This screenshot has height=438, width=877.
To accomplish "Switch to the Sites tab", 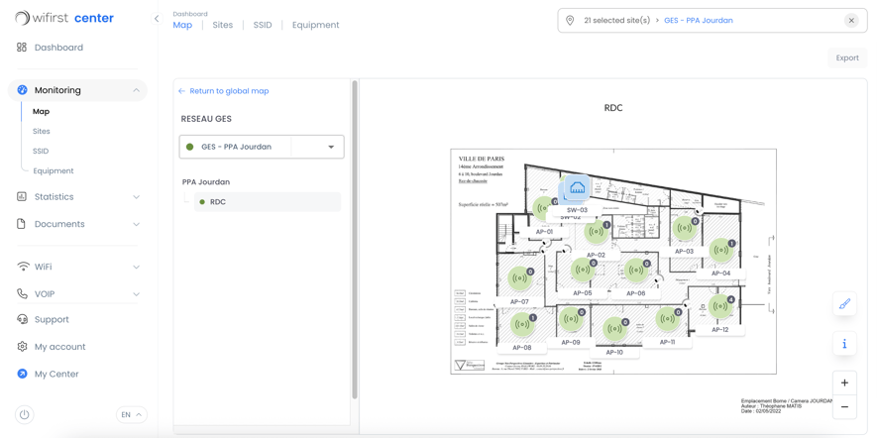I will click(223, 25).
